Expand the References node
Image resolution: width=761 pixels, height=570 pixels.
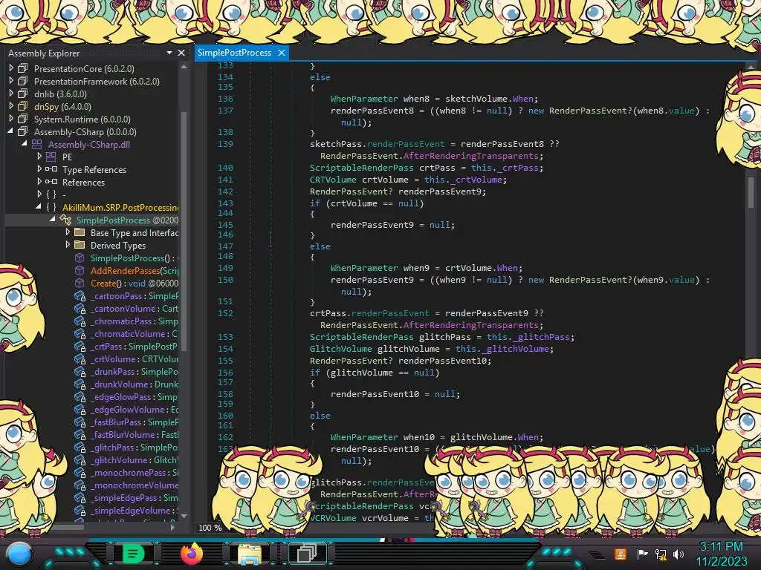39,182
